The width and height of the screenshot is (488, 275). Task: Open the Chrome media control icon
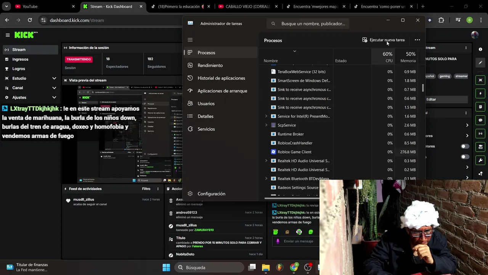tap(459, 20)
